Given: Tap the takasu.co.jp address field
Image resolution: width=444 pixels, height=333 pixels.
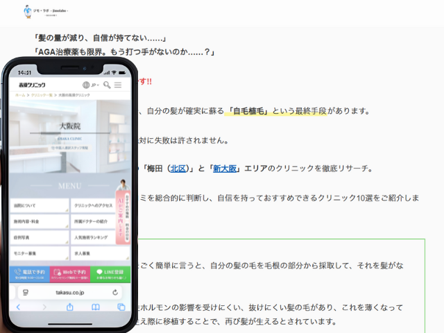Looking at the screenshot, I should click(x=69, y=293).
